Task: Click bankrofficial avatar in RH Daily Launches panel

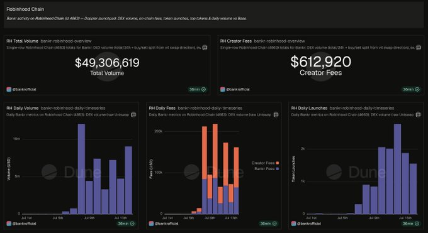Action: tap(294, 224)
